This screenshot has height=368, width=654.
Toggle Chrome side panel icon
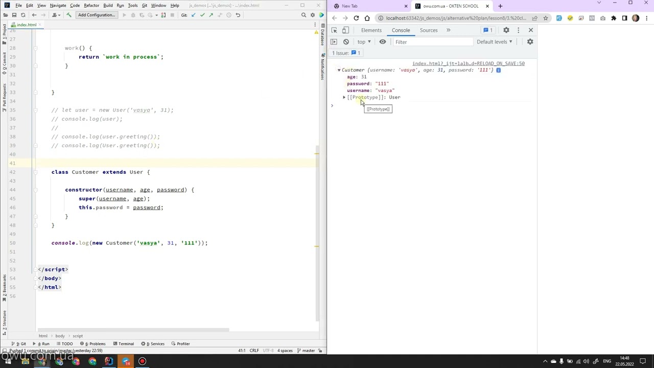[x=624, y=18]
